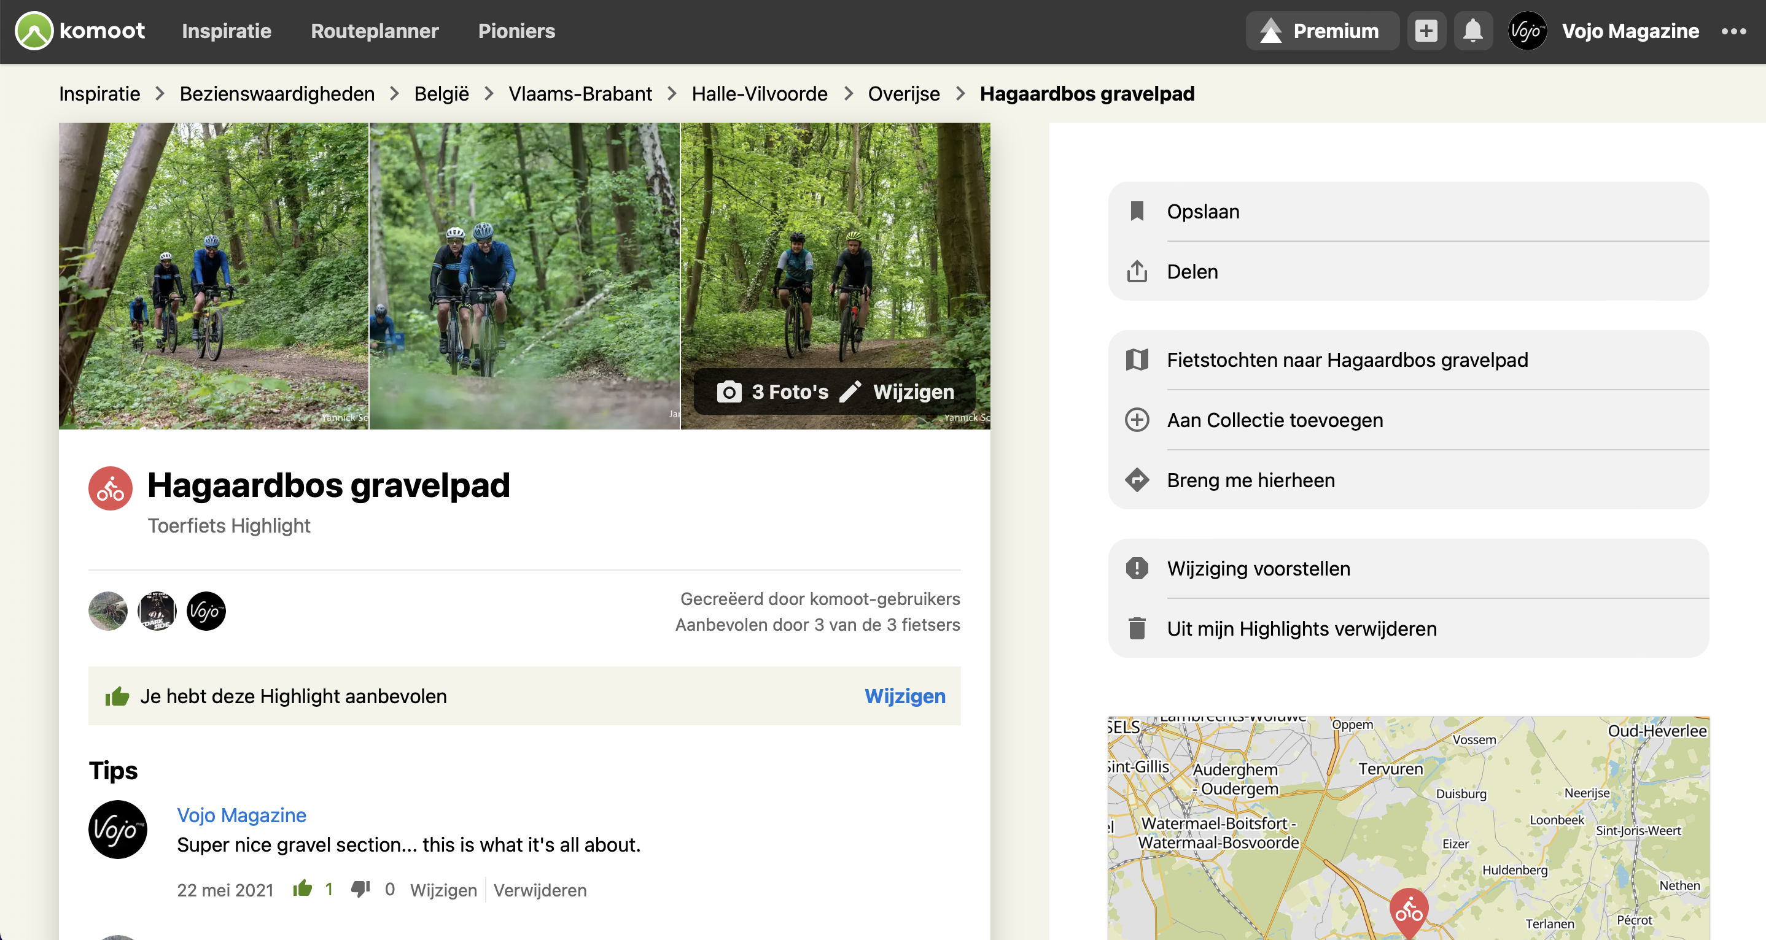Downvote the tip with thumbs-down
This screenshot has height=940, width=1766.
click(x=360, y=889)
